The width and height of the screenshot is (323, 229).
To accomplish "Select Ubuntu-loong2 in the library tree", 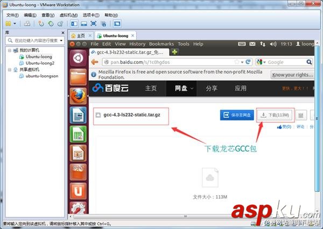I will (40, 63).
